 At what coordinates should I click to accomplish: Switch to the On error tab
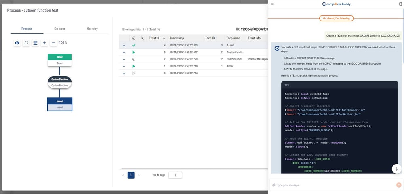point(59,29)
